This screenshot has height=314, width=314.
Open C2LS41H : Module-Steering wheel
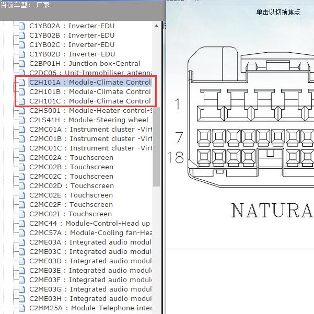click(x=89, y=120)
